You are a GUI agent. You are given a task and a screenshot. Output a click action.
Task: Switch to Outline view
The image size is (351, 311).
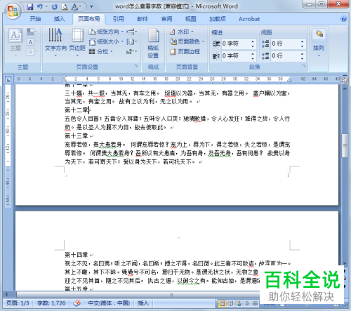[246, 303]
